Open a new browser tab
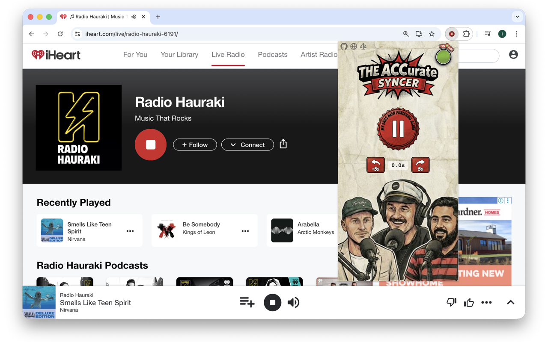 [x=158, y=17]
